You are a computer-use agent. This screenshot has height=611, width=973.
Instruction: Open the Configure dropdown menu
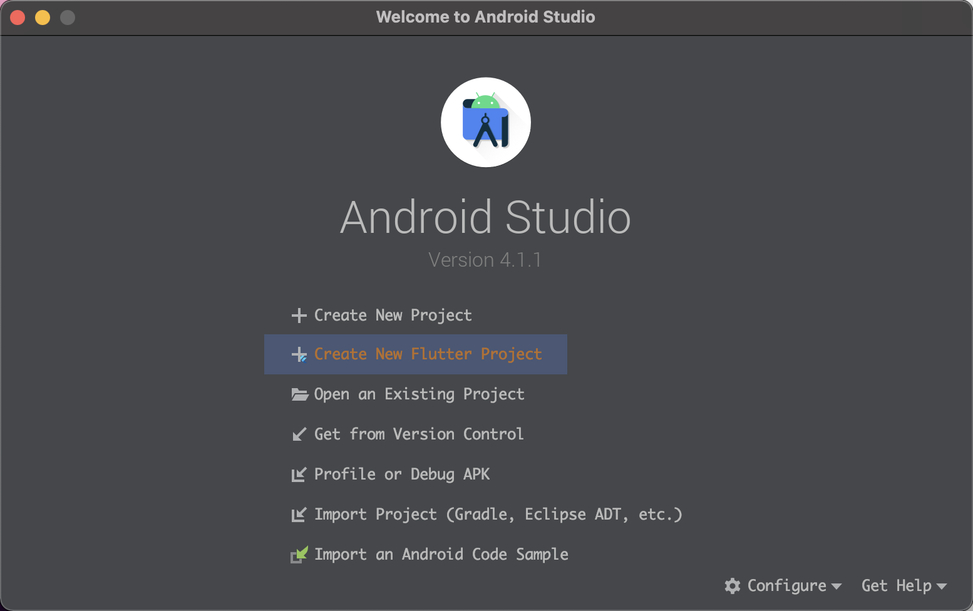coord(783,586)
